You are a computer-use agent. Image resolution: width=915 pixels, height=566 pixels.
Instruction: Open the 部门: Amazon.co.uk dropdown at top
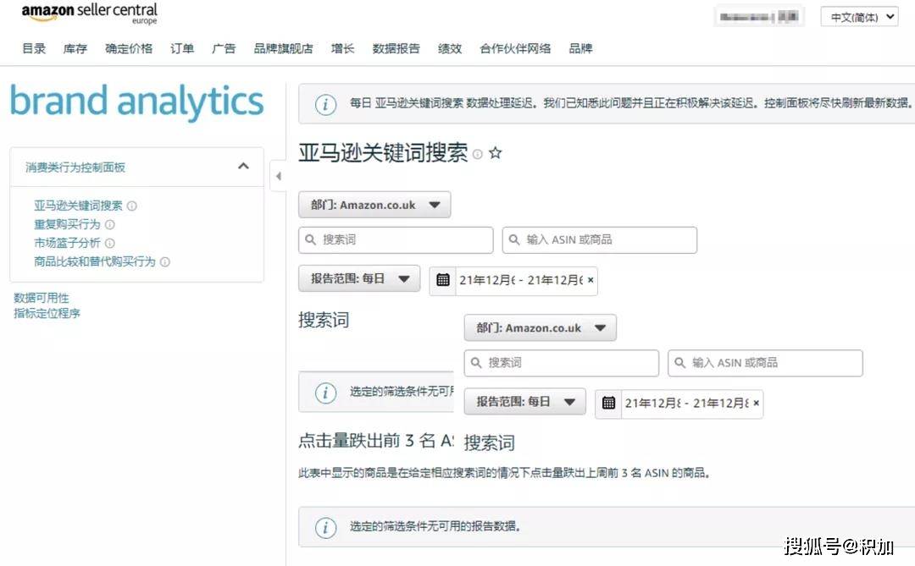pyautogui.click(x=374, y=205)
